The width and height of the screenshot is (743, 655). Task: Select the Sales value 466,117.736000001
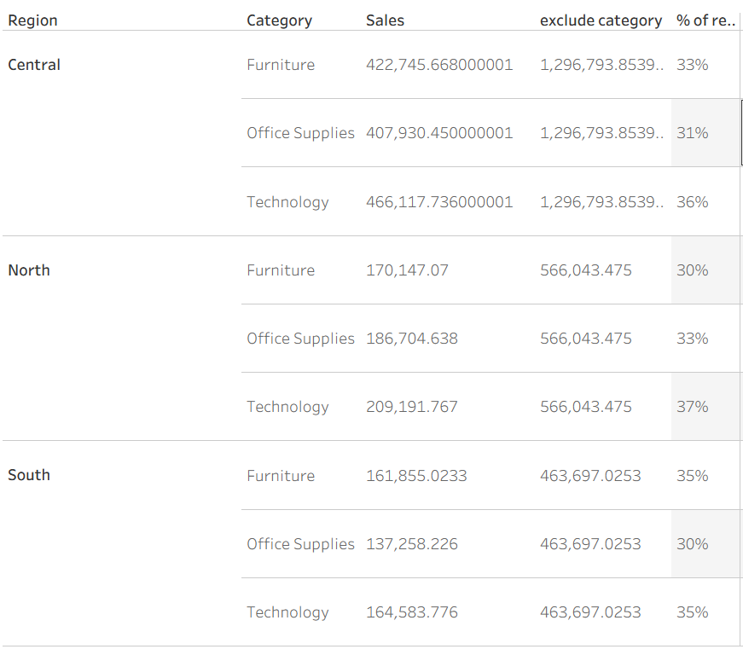pos(439,202)
